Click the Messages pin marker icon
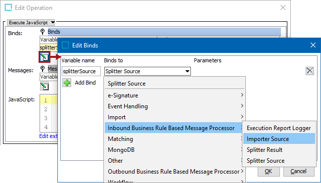The height and width of the screenshot is (183, 321). [43, 69]
